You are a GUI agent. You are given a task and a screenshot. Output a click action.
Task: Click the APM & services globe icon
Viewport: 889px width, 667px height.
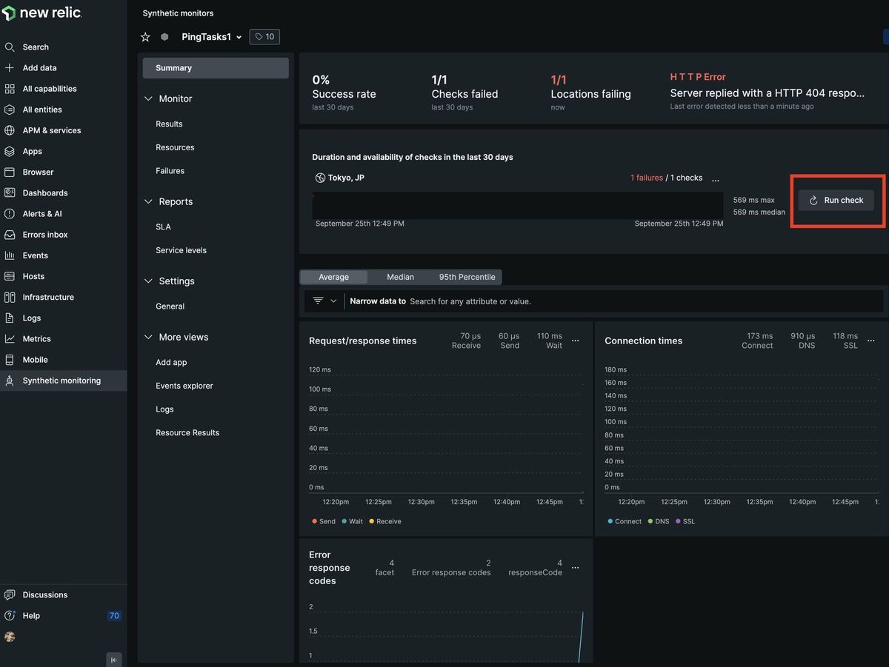point(10,130)
